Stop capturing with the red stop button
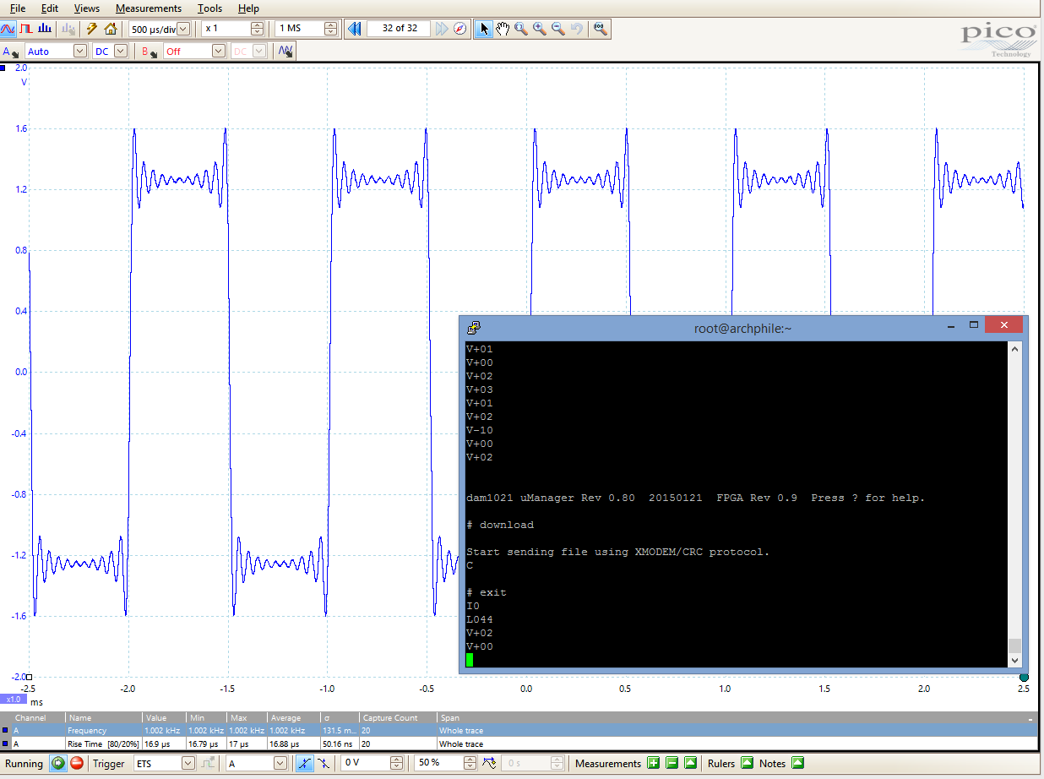This screenshot has height=779, width=1044. click(x=77, y=763)
